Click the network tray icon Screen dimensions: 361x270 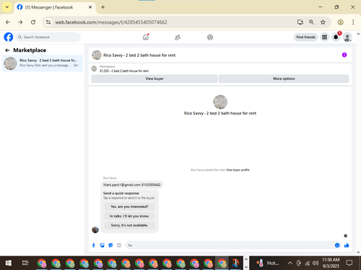308,264
